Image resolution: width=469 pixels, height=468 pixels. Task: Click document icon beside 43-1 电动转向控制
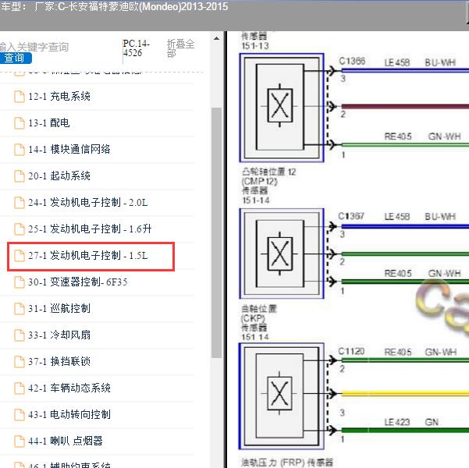[x=20, y=415]
